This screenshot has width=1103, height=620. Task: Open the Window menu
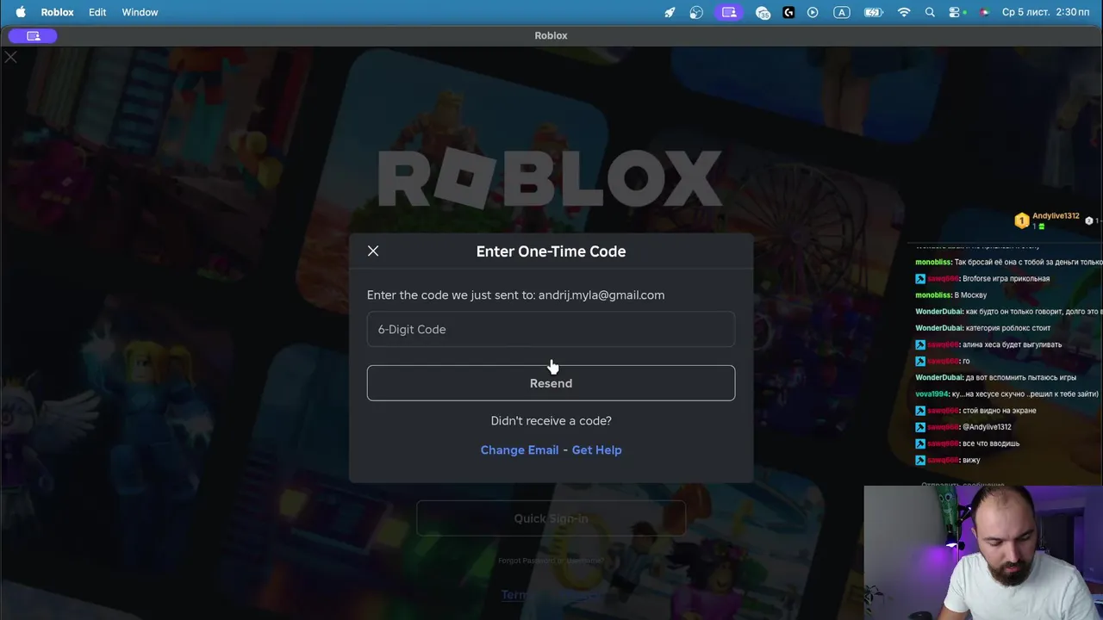140,12
